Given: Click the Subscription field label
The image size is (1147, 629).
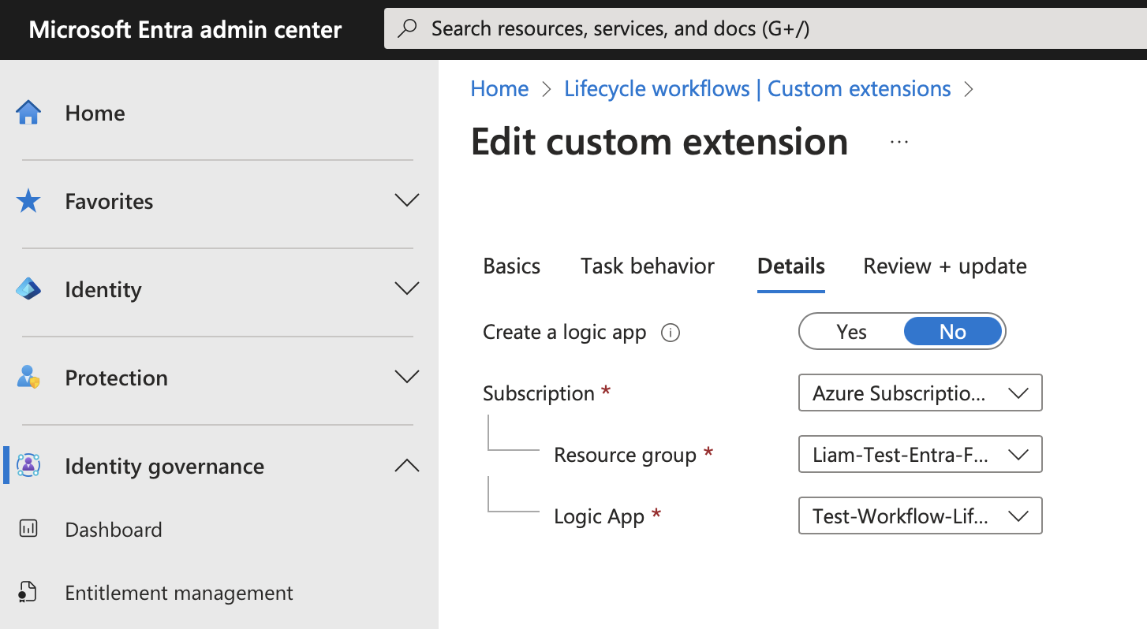Looking at the screenshot, I should 539,393.
